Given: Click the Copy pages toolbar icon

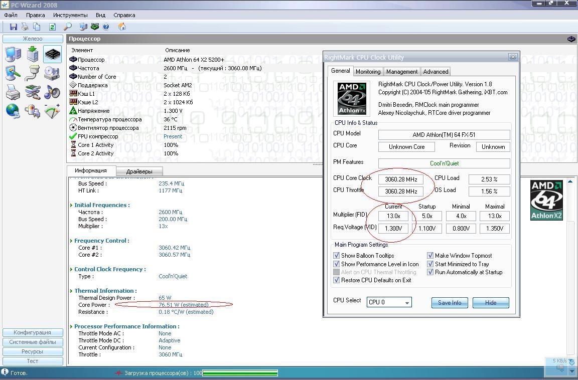Looking at the screenshot, I should click(37, 27).
